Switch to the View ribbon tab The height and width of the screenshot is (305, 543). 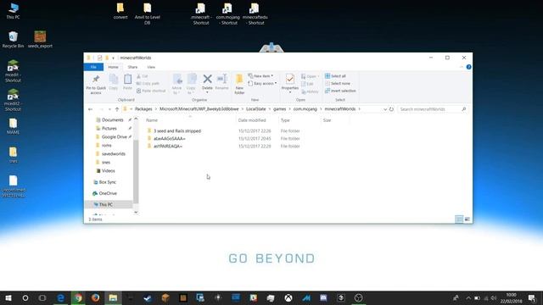click(151, 67)
